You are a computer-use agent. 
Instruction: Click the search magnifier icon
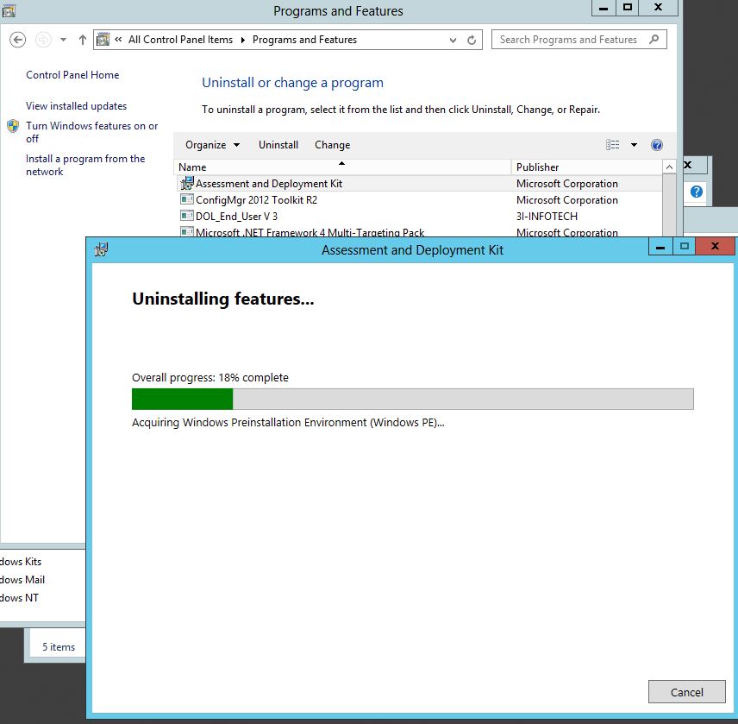click(654, 40)
